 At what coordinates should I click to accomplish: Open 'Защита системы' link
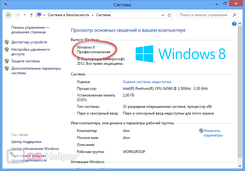[25, 61]
